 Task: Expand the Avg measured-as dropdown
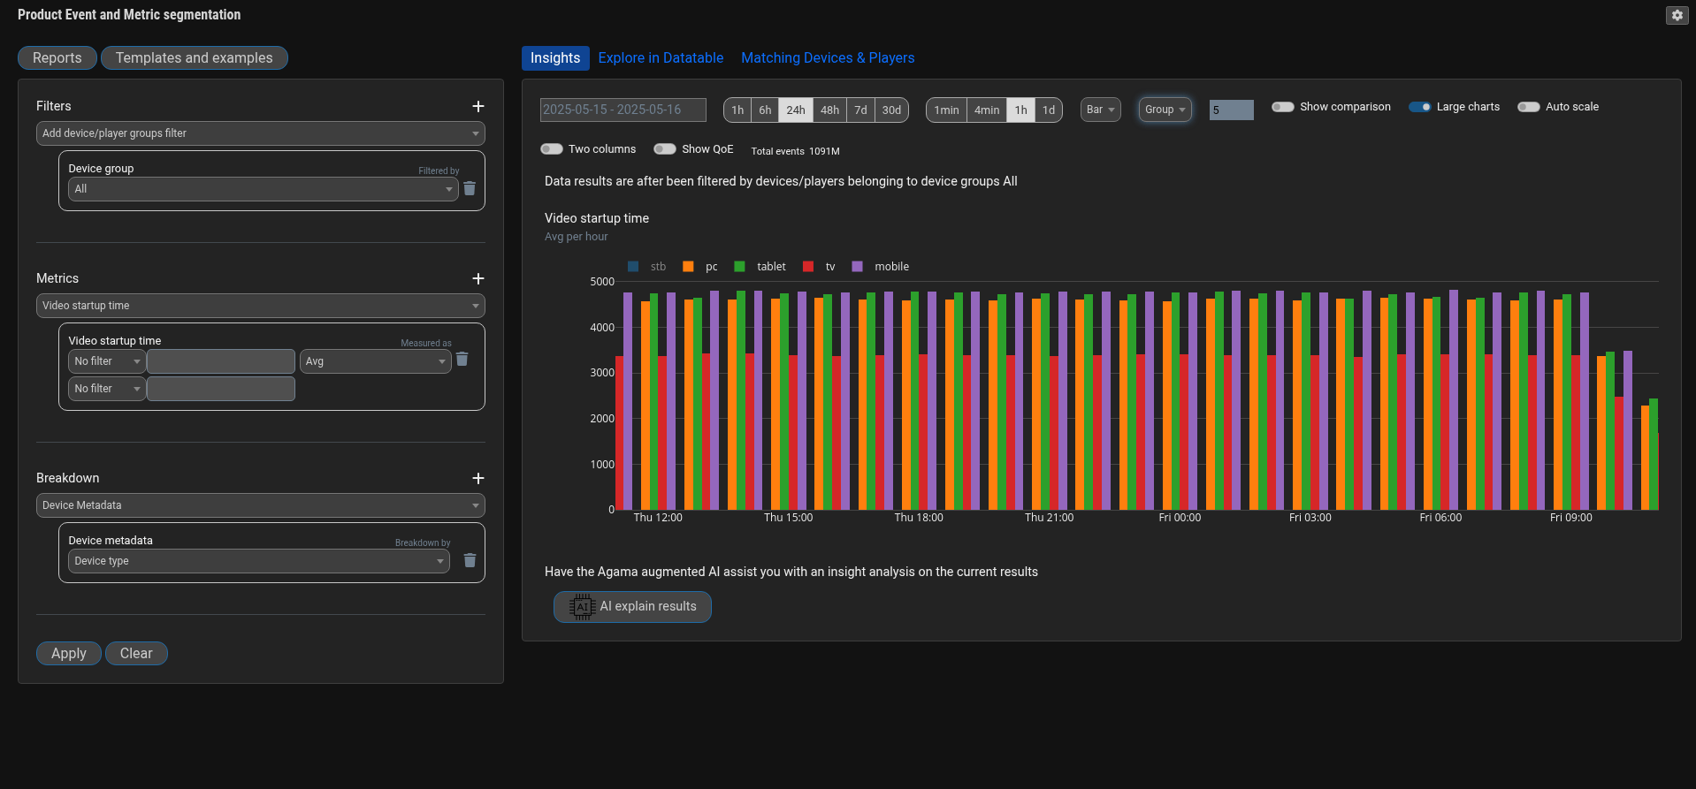(x=376, y=361)
